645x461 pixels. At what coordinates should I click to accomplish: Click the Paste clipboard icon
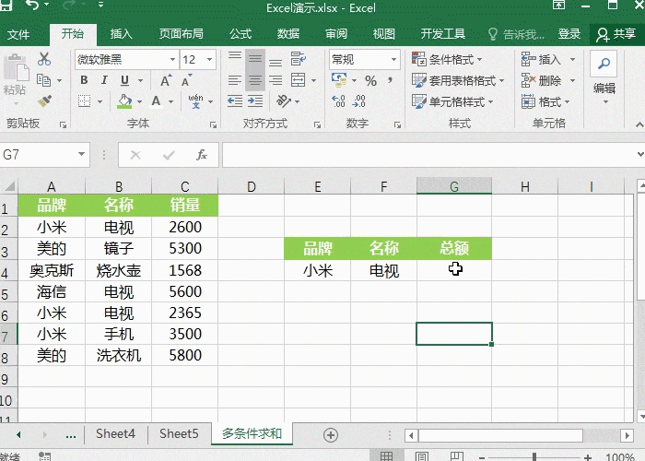(16, 67)
